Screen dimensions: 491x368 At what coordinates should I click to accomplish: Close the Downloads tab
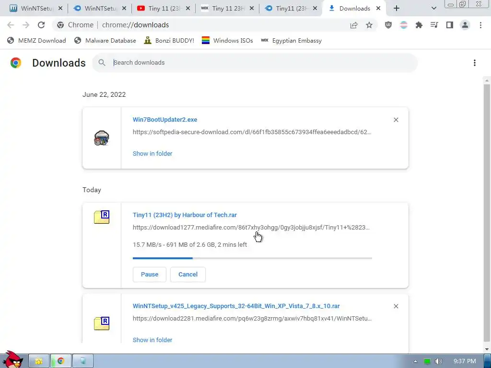pos(378,9)
